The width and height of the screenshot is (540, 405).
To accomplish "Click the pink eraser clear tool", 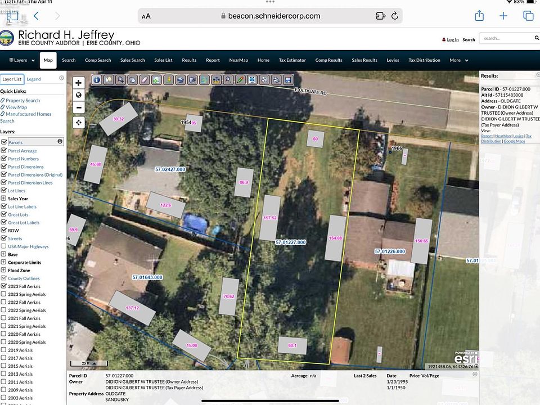I will pyautogui.click(x=145, y=80).
